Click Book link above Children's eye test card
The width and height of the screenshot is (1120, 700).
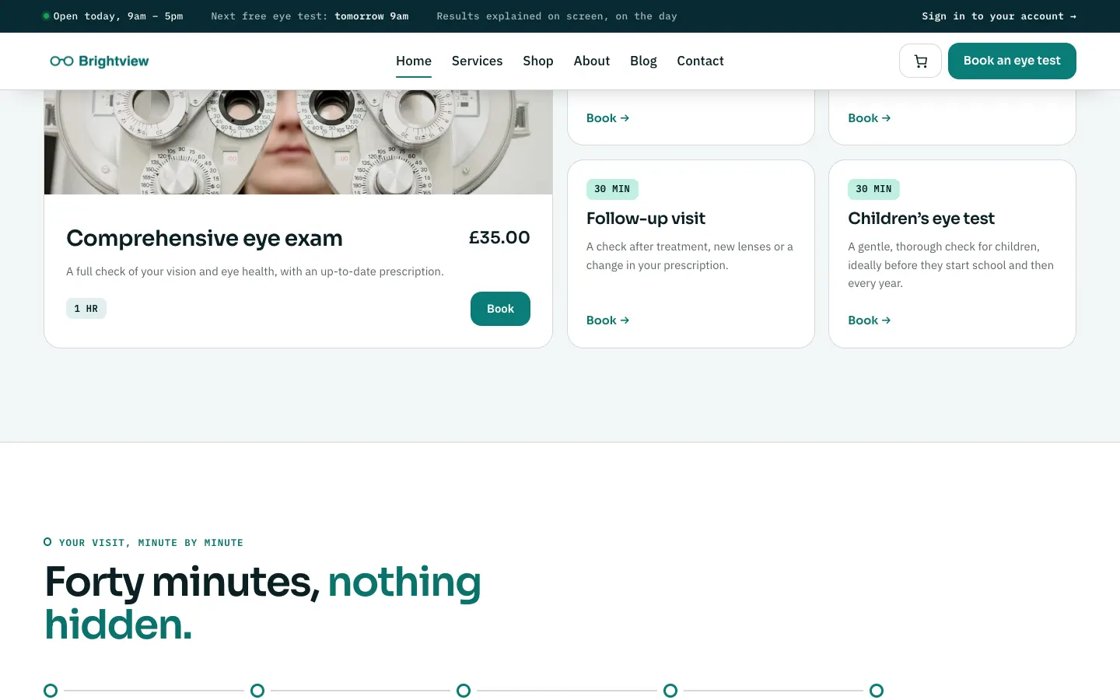[869, 118]
